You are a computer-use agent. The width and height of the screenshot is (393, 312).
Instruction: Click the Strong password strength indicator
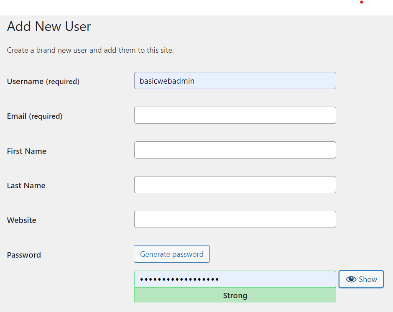click(x=235, y=295)
